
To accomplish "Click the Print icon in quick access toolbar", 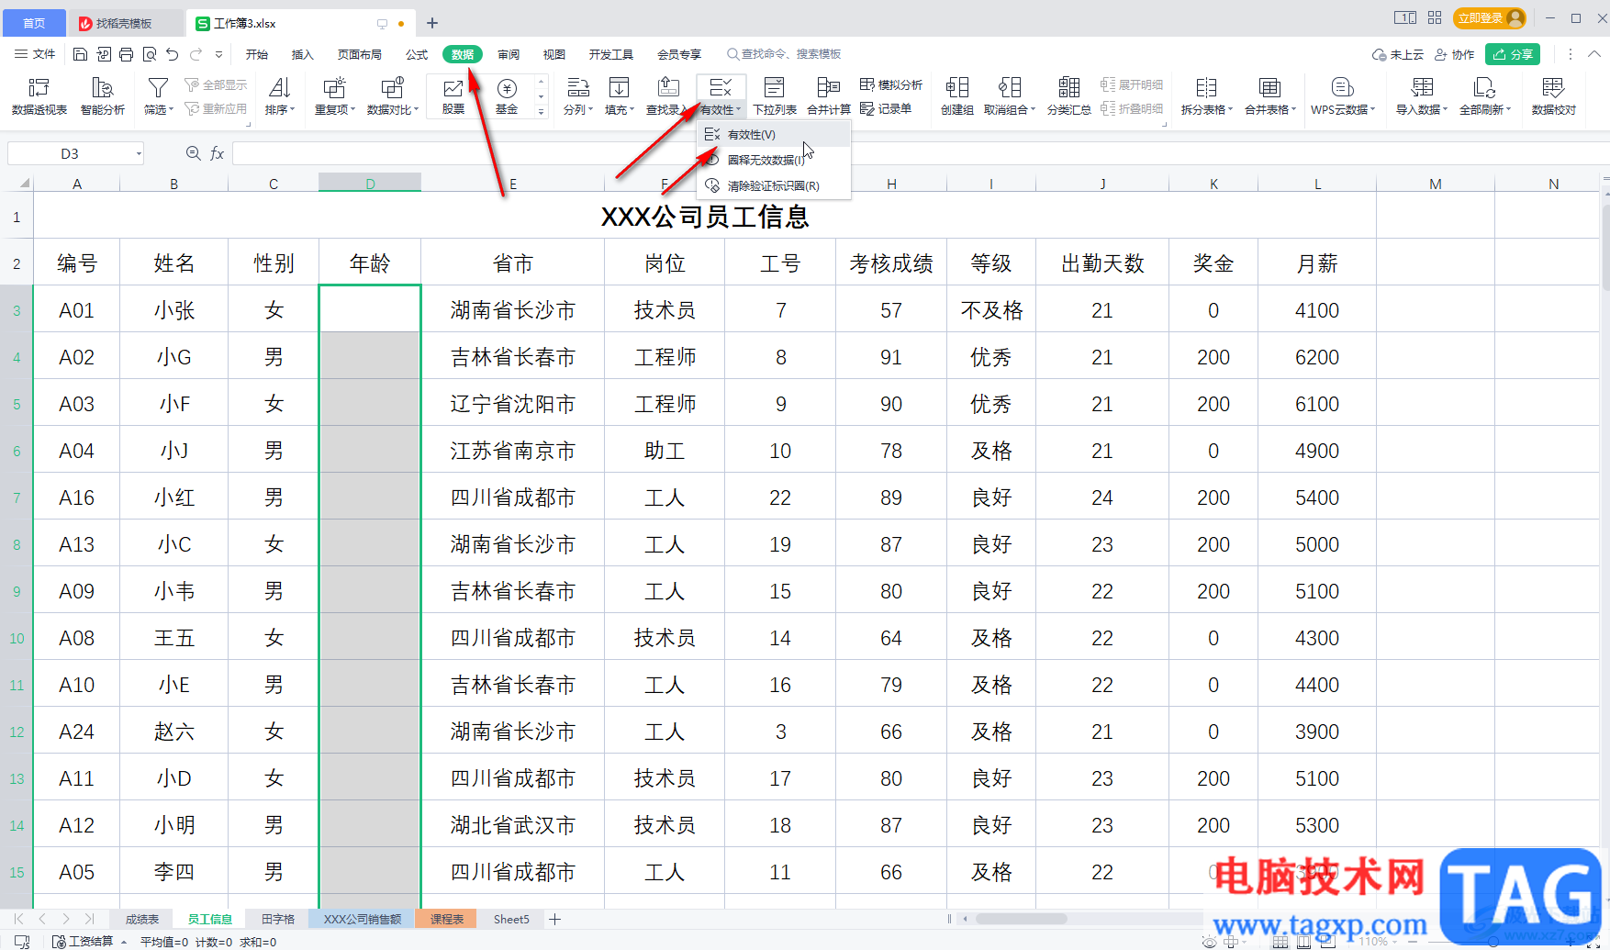I will 127,54.
